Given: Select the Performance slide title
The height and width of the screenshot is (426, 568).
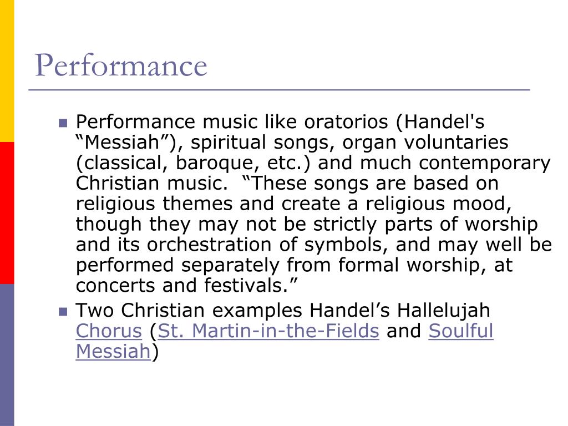Looking at the screenshot, I should click(x=121, y=65).
